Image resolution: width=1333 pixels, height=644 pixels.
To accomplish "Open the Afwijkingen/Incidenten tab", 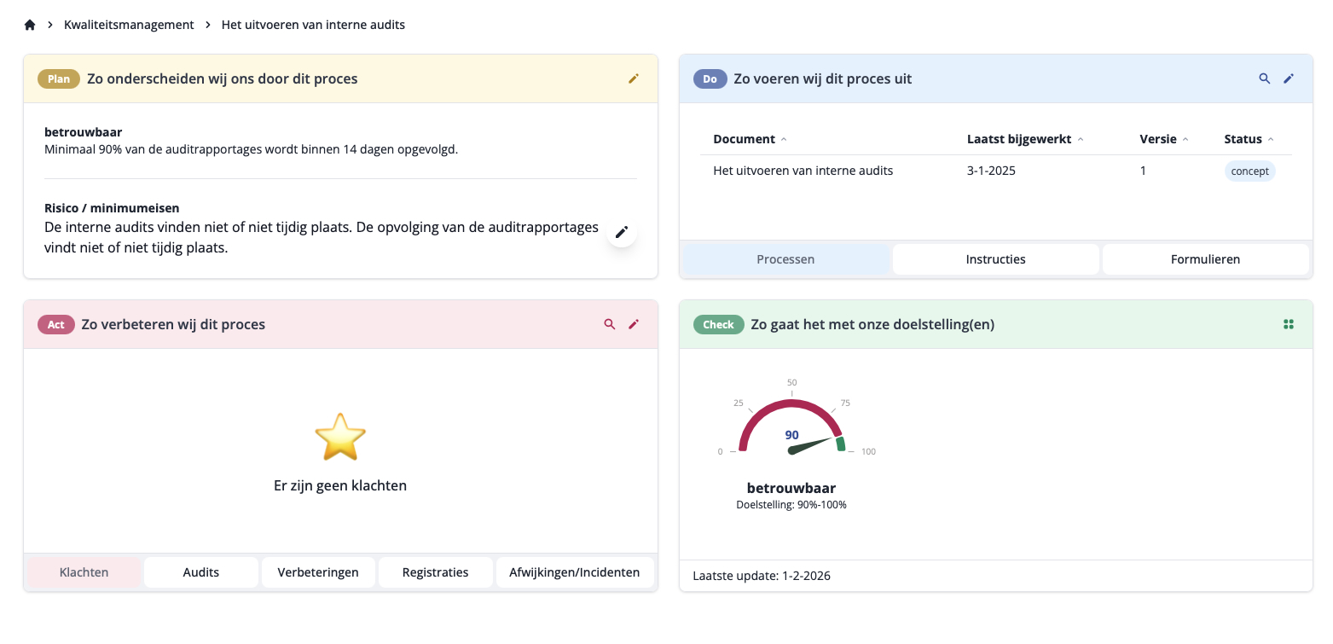I will [x=575, y=572].
